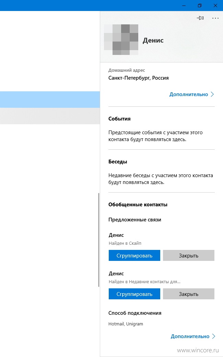Click the contact list vertical scrollbar
The width and height of the screenshot is (223, 357).
point(99,240)
